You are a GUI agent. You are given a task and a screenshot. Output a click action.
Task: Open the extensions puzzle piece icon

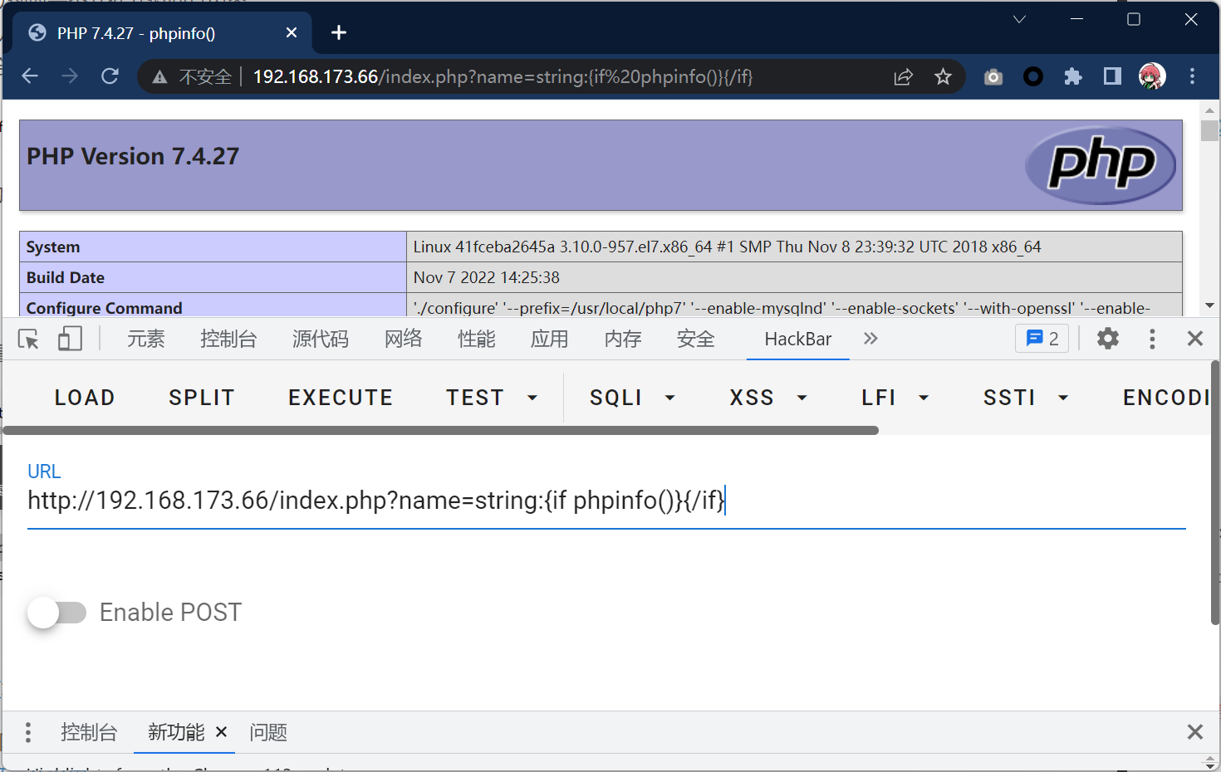pyautogui.click(x=1072, y=77)
